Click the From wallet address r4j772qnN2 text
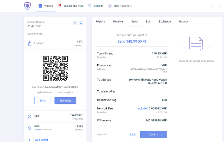The height and width of the screenshot is (142, 224). [148, 70]
